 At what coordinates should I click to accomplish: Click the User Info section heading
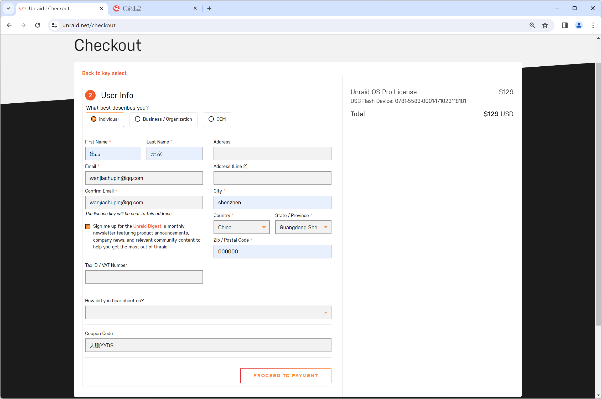coord(117,95)
